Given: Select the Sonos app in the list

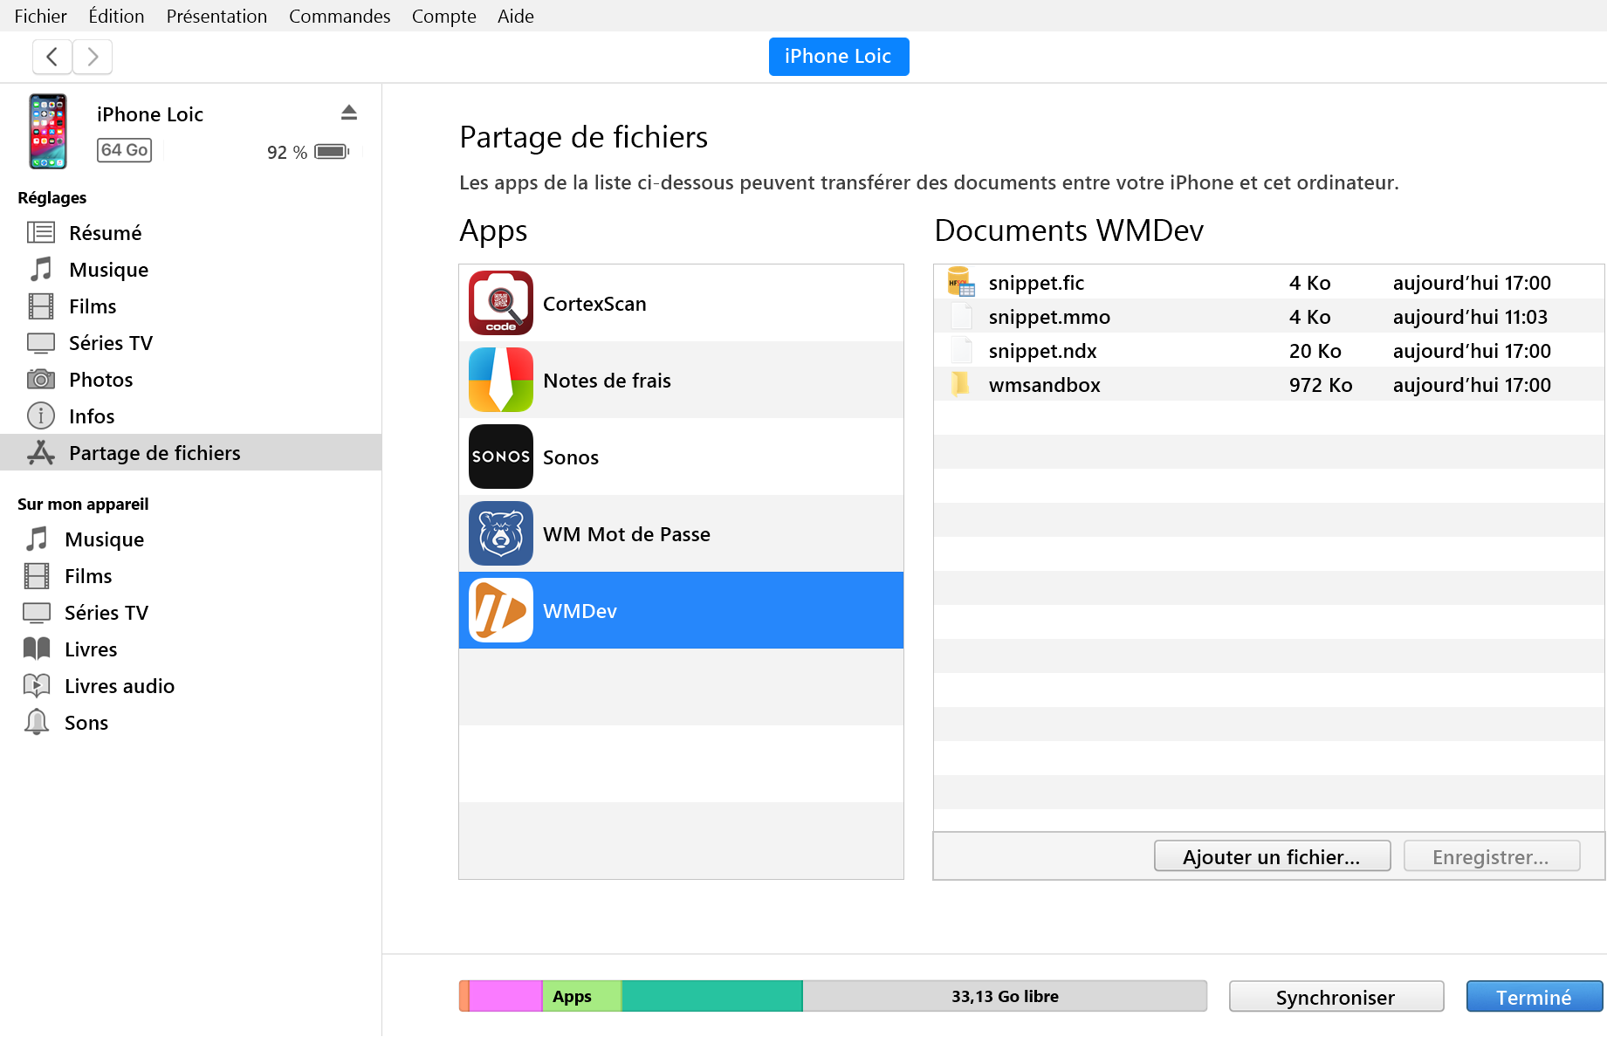Looking at the screenshot, I should (x=571, y=457).
